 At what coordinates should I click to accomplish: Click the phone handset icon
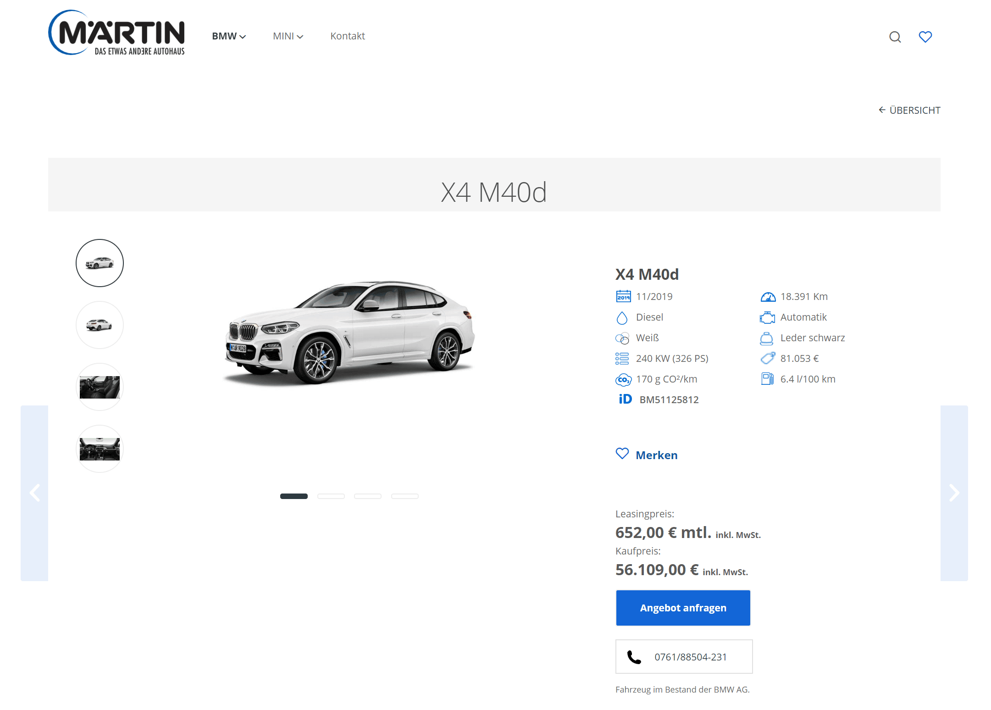coord(634,657)
